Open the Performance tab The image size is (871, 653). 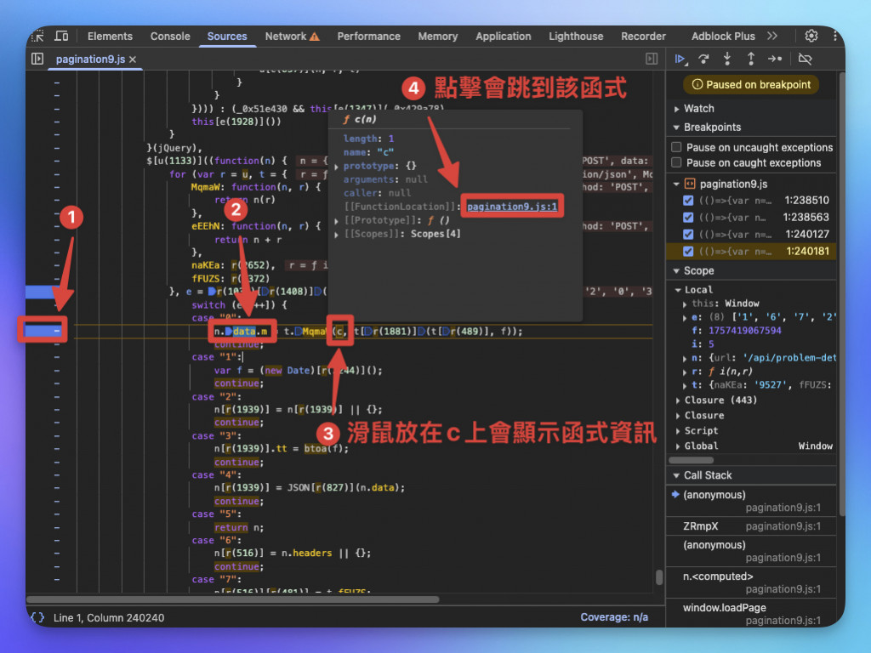369,36
